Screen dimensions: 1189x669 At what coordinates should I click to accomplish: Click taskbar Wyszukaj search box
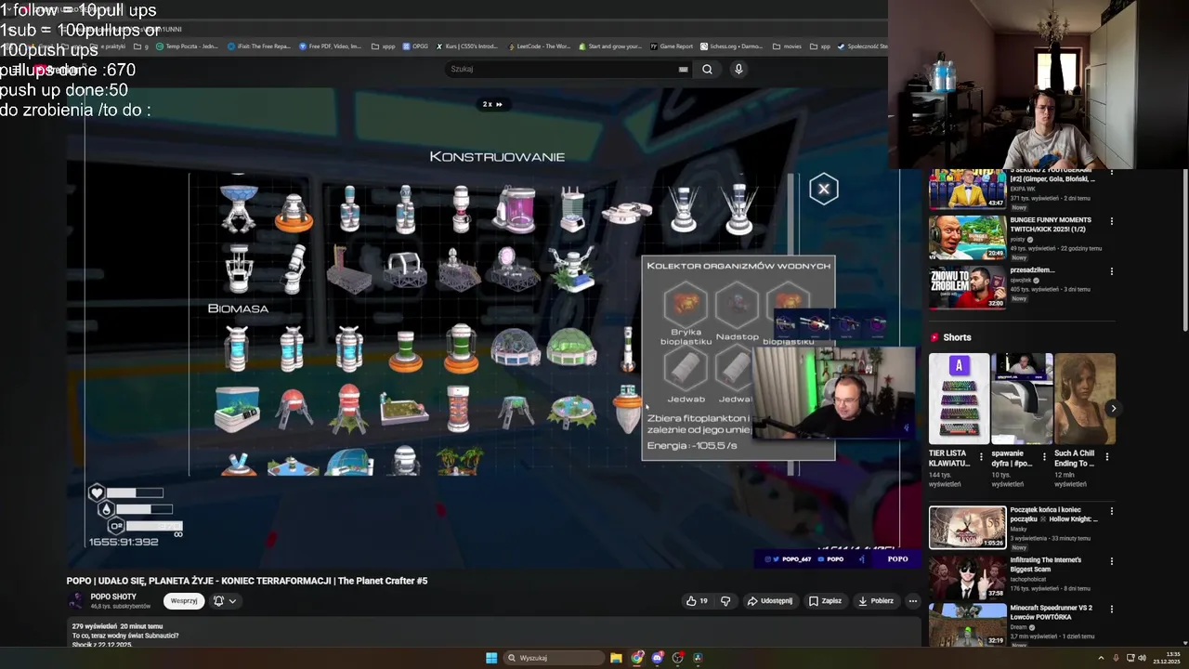(554, 658)
